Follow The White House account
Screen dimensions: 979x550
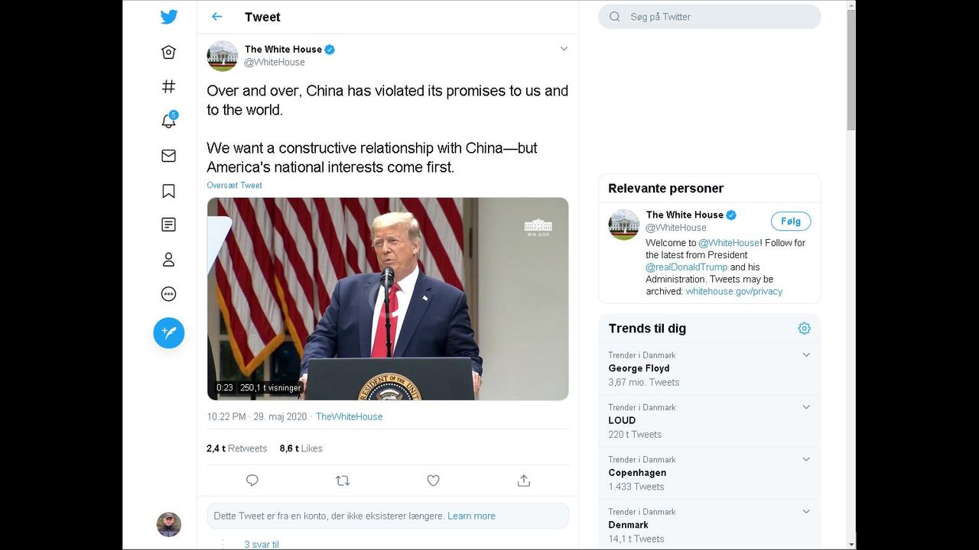(790, 222)
